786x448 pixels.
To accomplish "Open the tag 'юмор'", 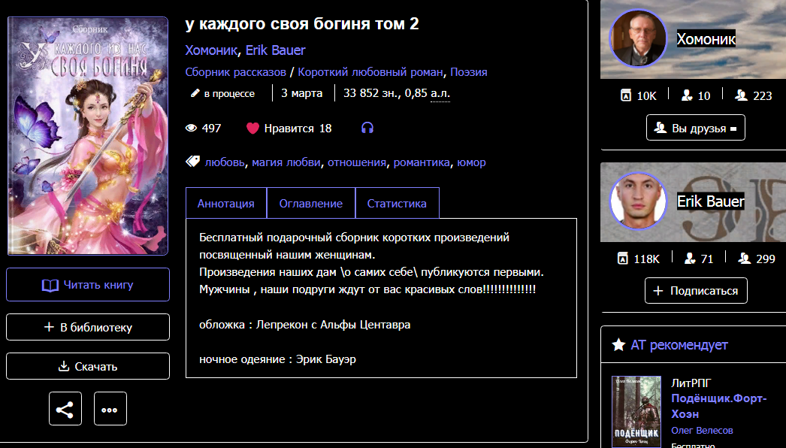I will point(471,162).
